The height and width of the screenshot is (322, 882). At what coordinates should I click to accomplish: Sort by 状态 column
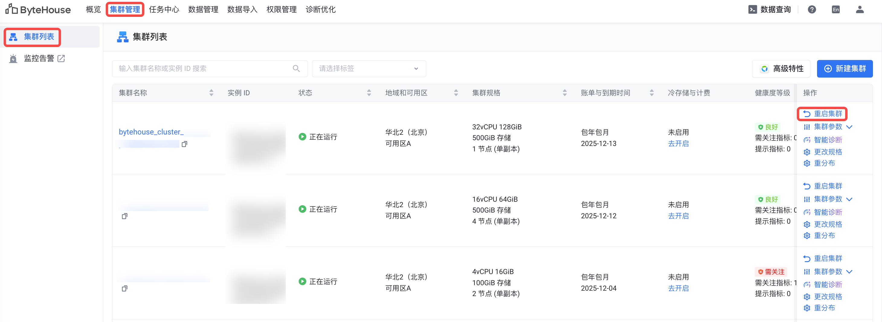click(369, 93)
